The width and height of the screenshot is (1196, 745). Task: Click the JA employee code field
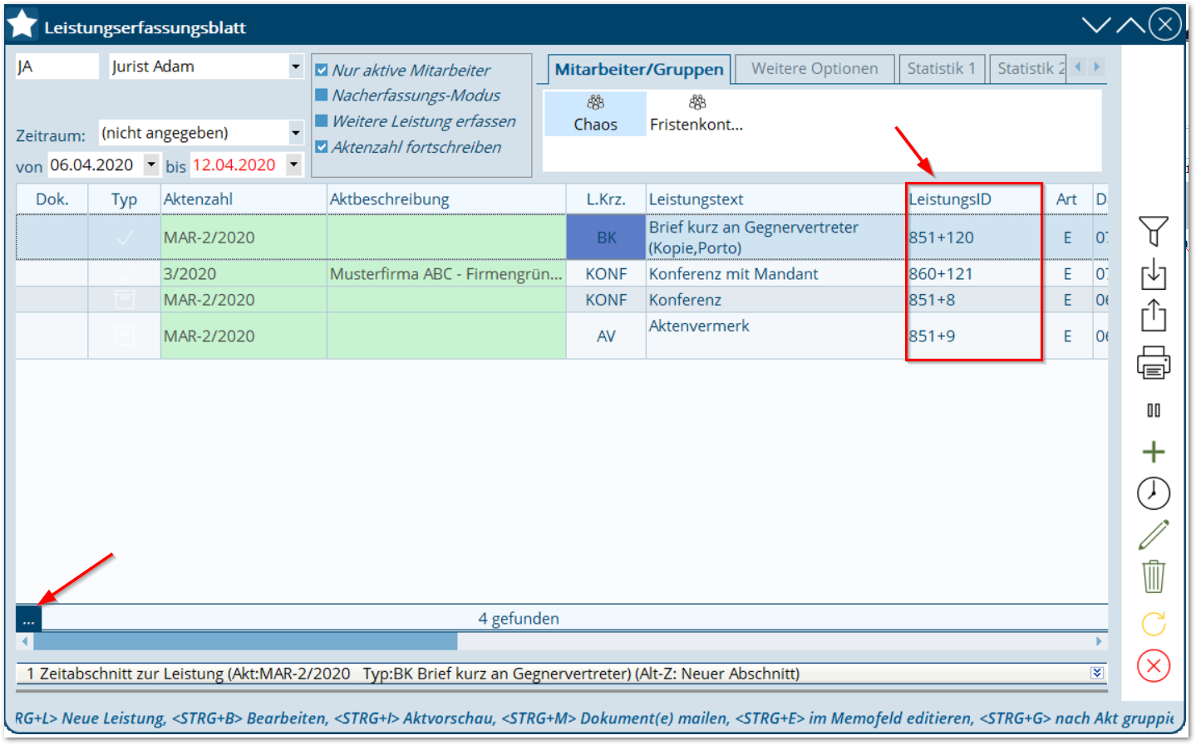(57, 66)
